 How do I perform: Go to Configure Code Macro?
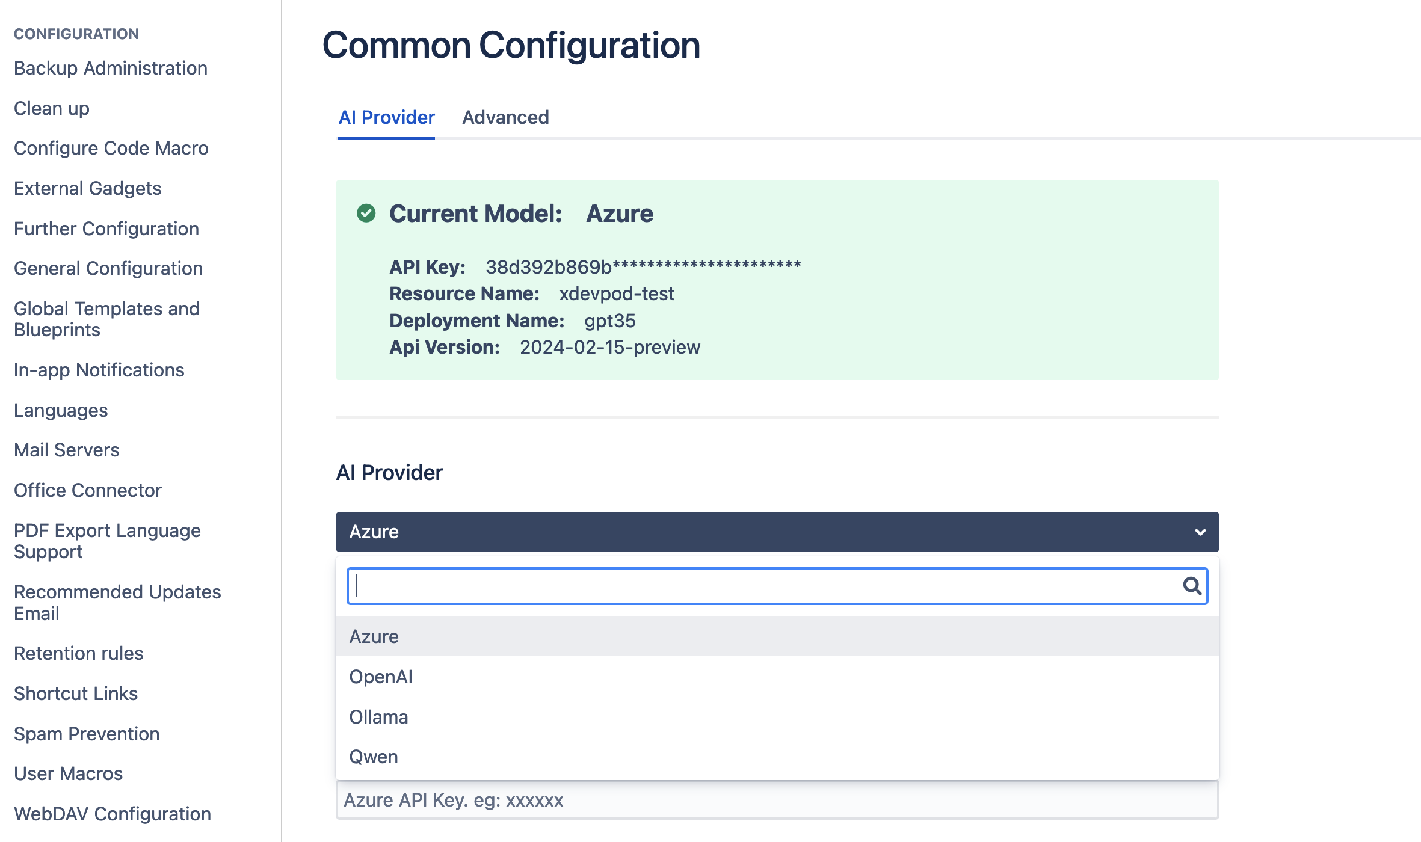coord(111,148)
